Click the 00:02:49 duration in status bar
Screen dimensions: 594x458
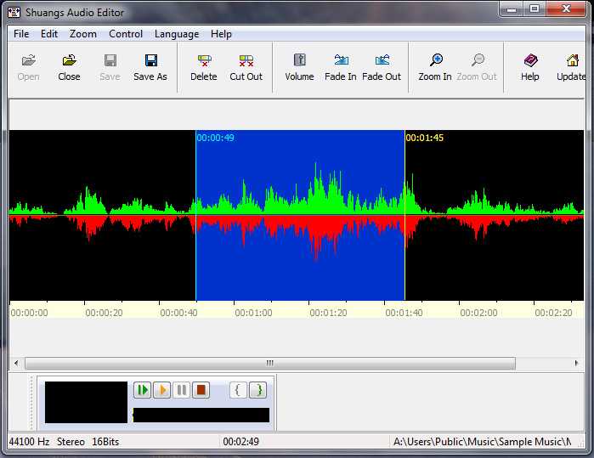coord(241,442)
